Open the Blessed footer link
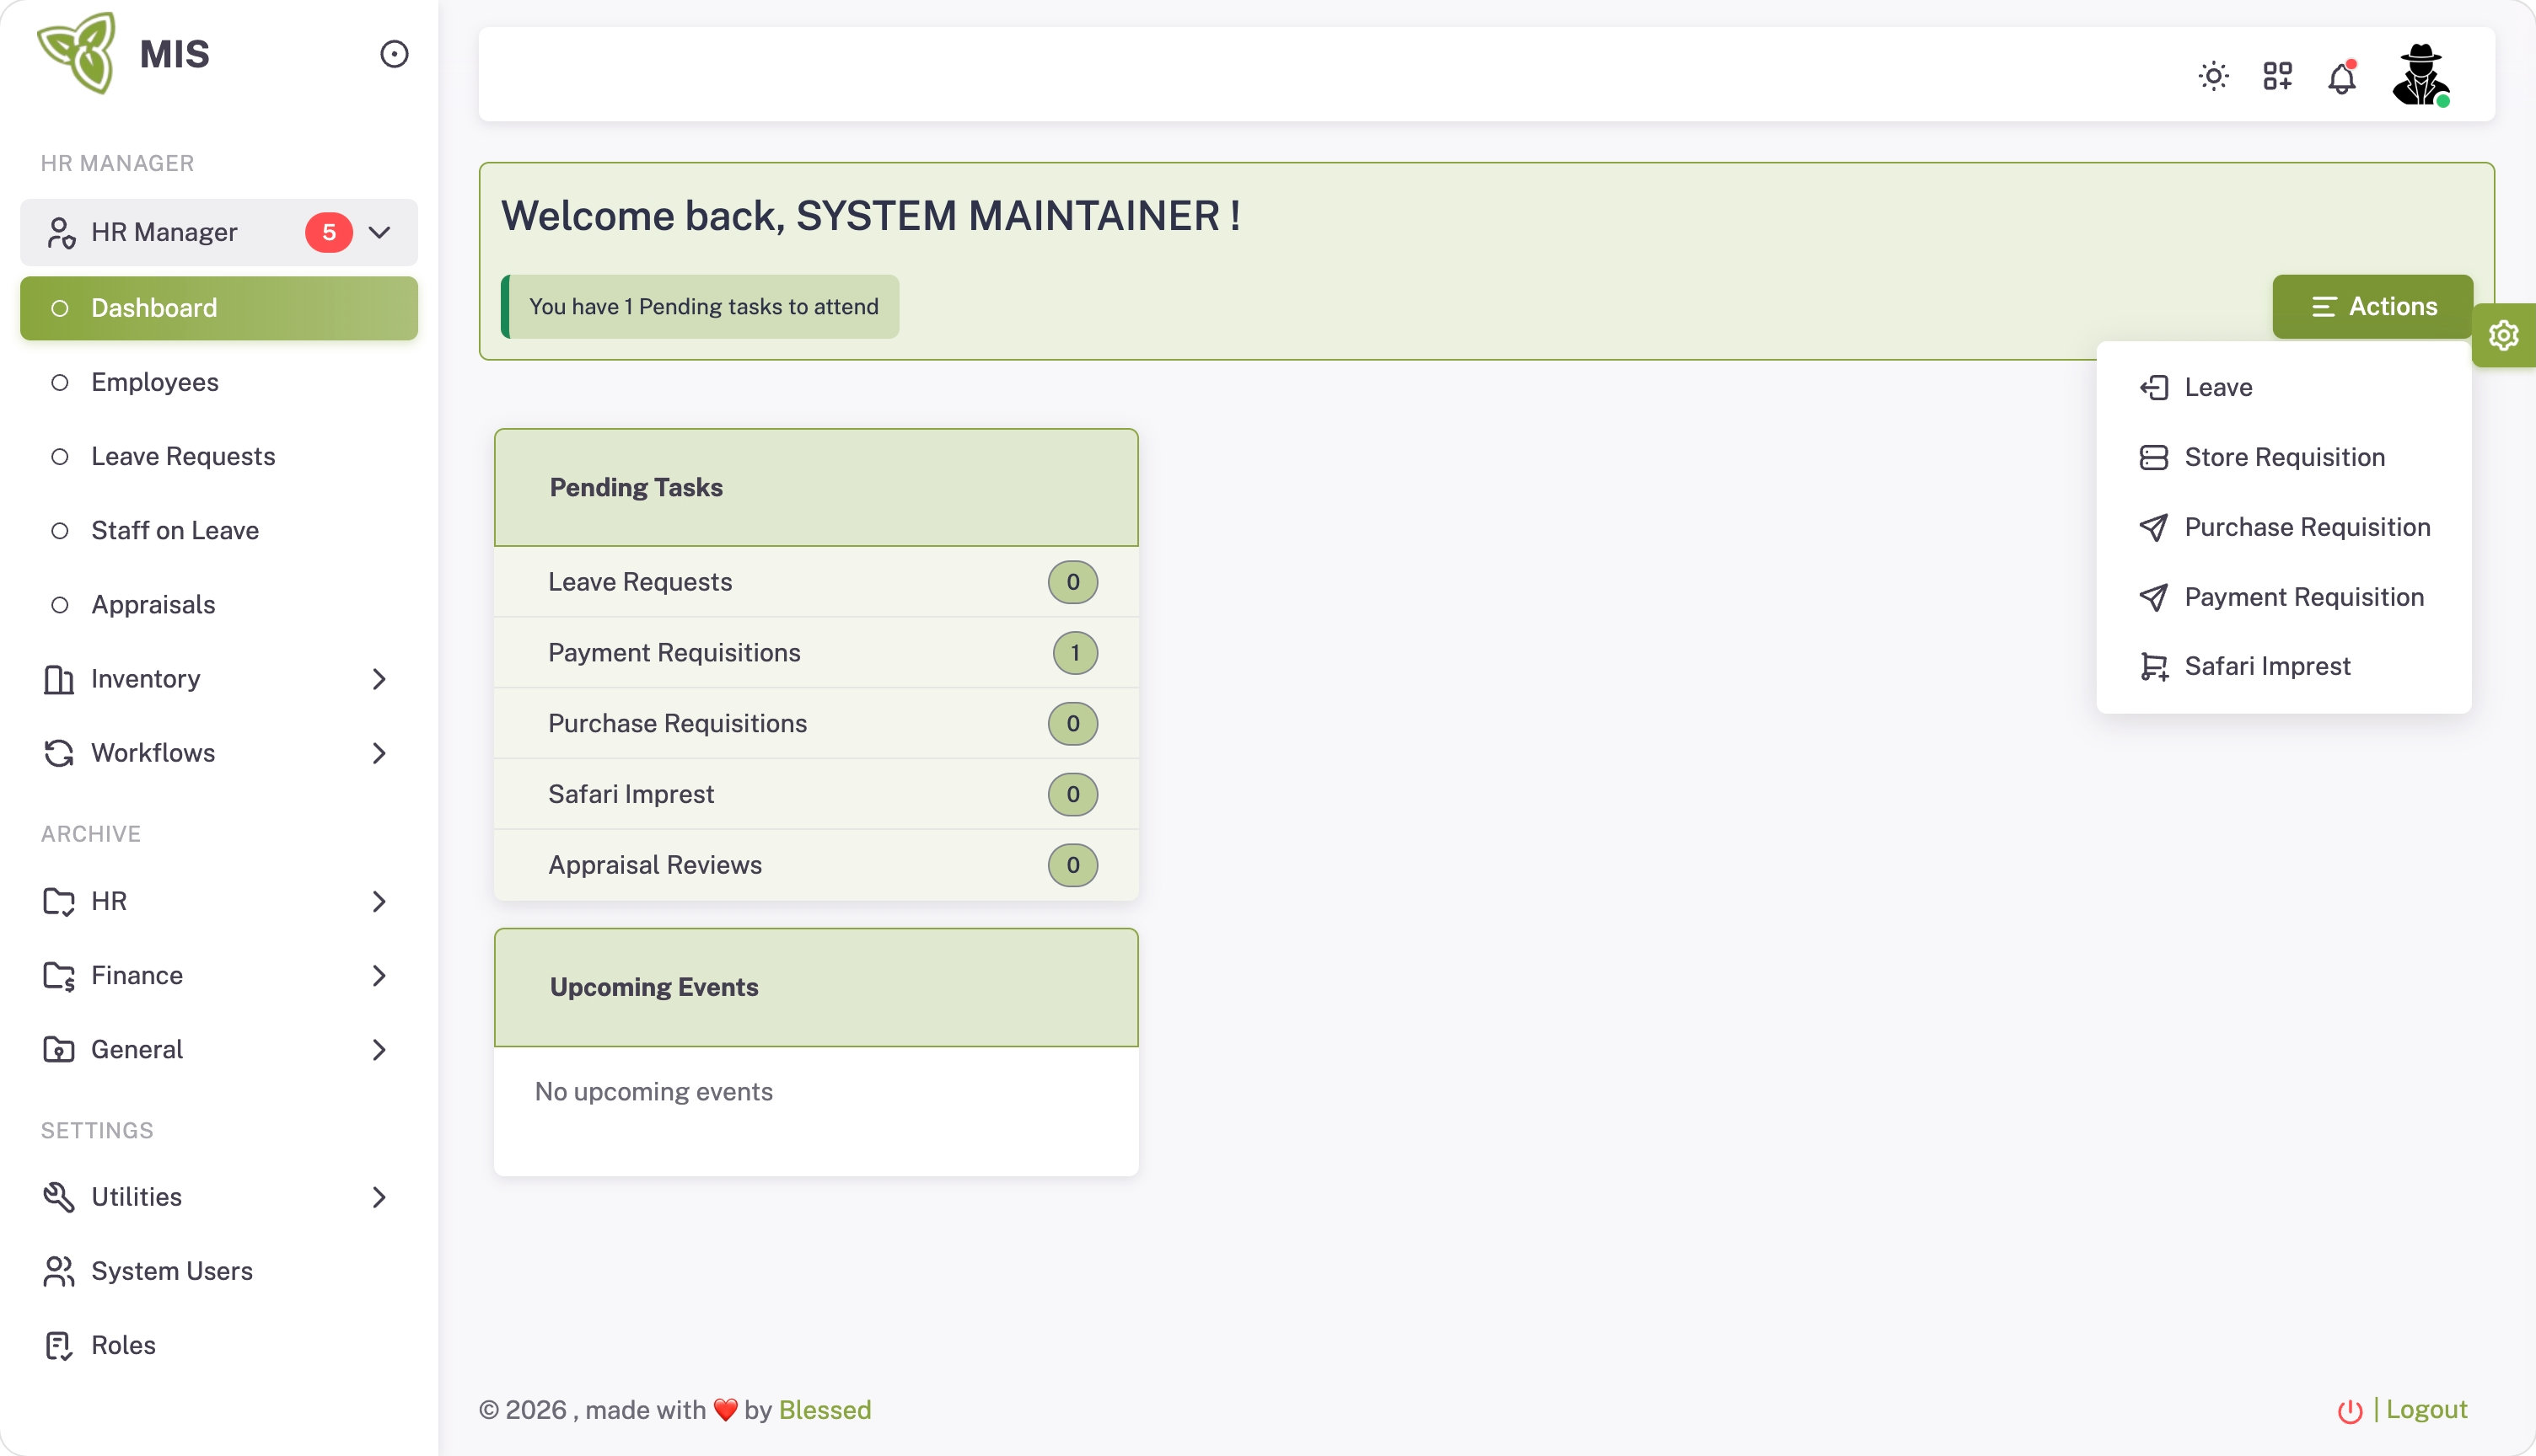The height and width of the screenshot is (1456, 2536). pos(825,1410)
